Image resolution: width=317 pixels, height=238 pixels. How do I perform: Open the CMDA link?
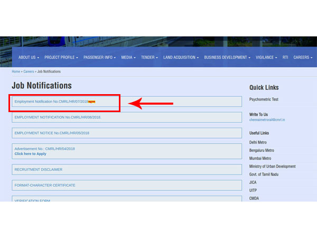[254, 198]
